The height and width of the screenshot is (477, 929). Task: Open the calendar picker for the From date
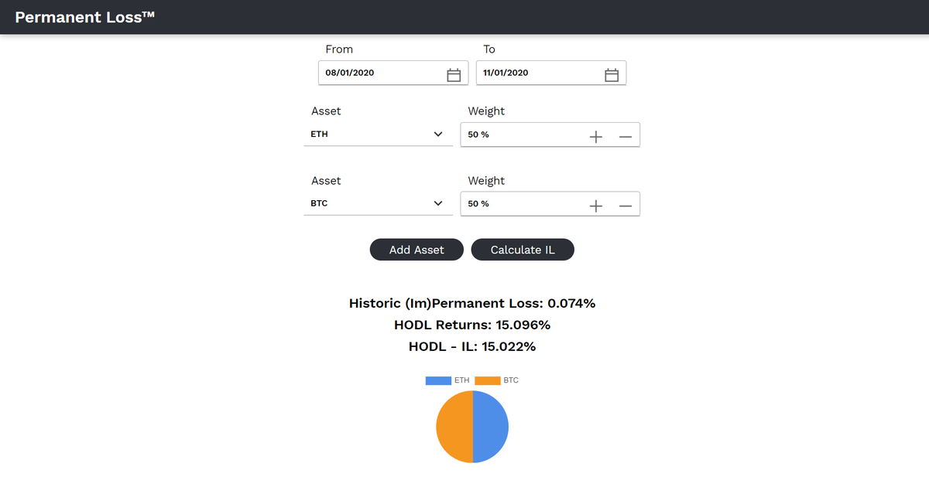point(454,73)
